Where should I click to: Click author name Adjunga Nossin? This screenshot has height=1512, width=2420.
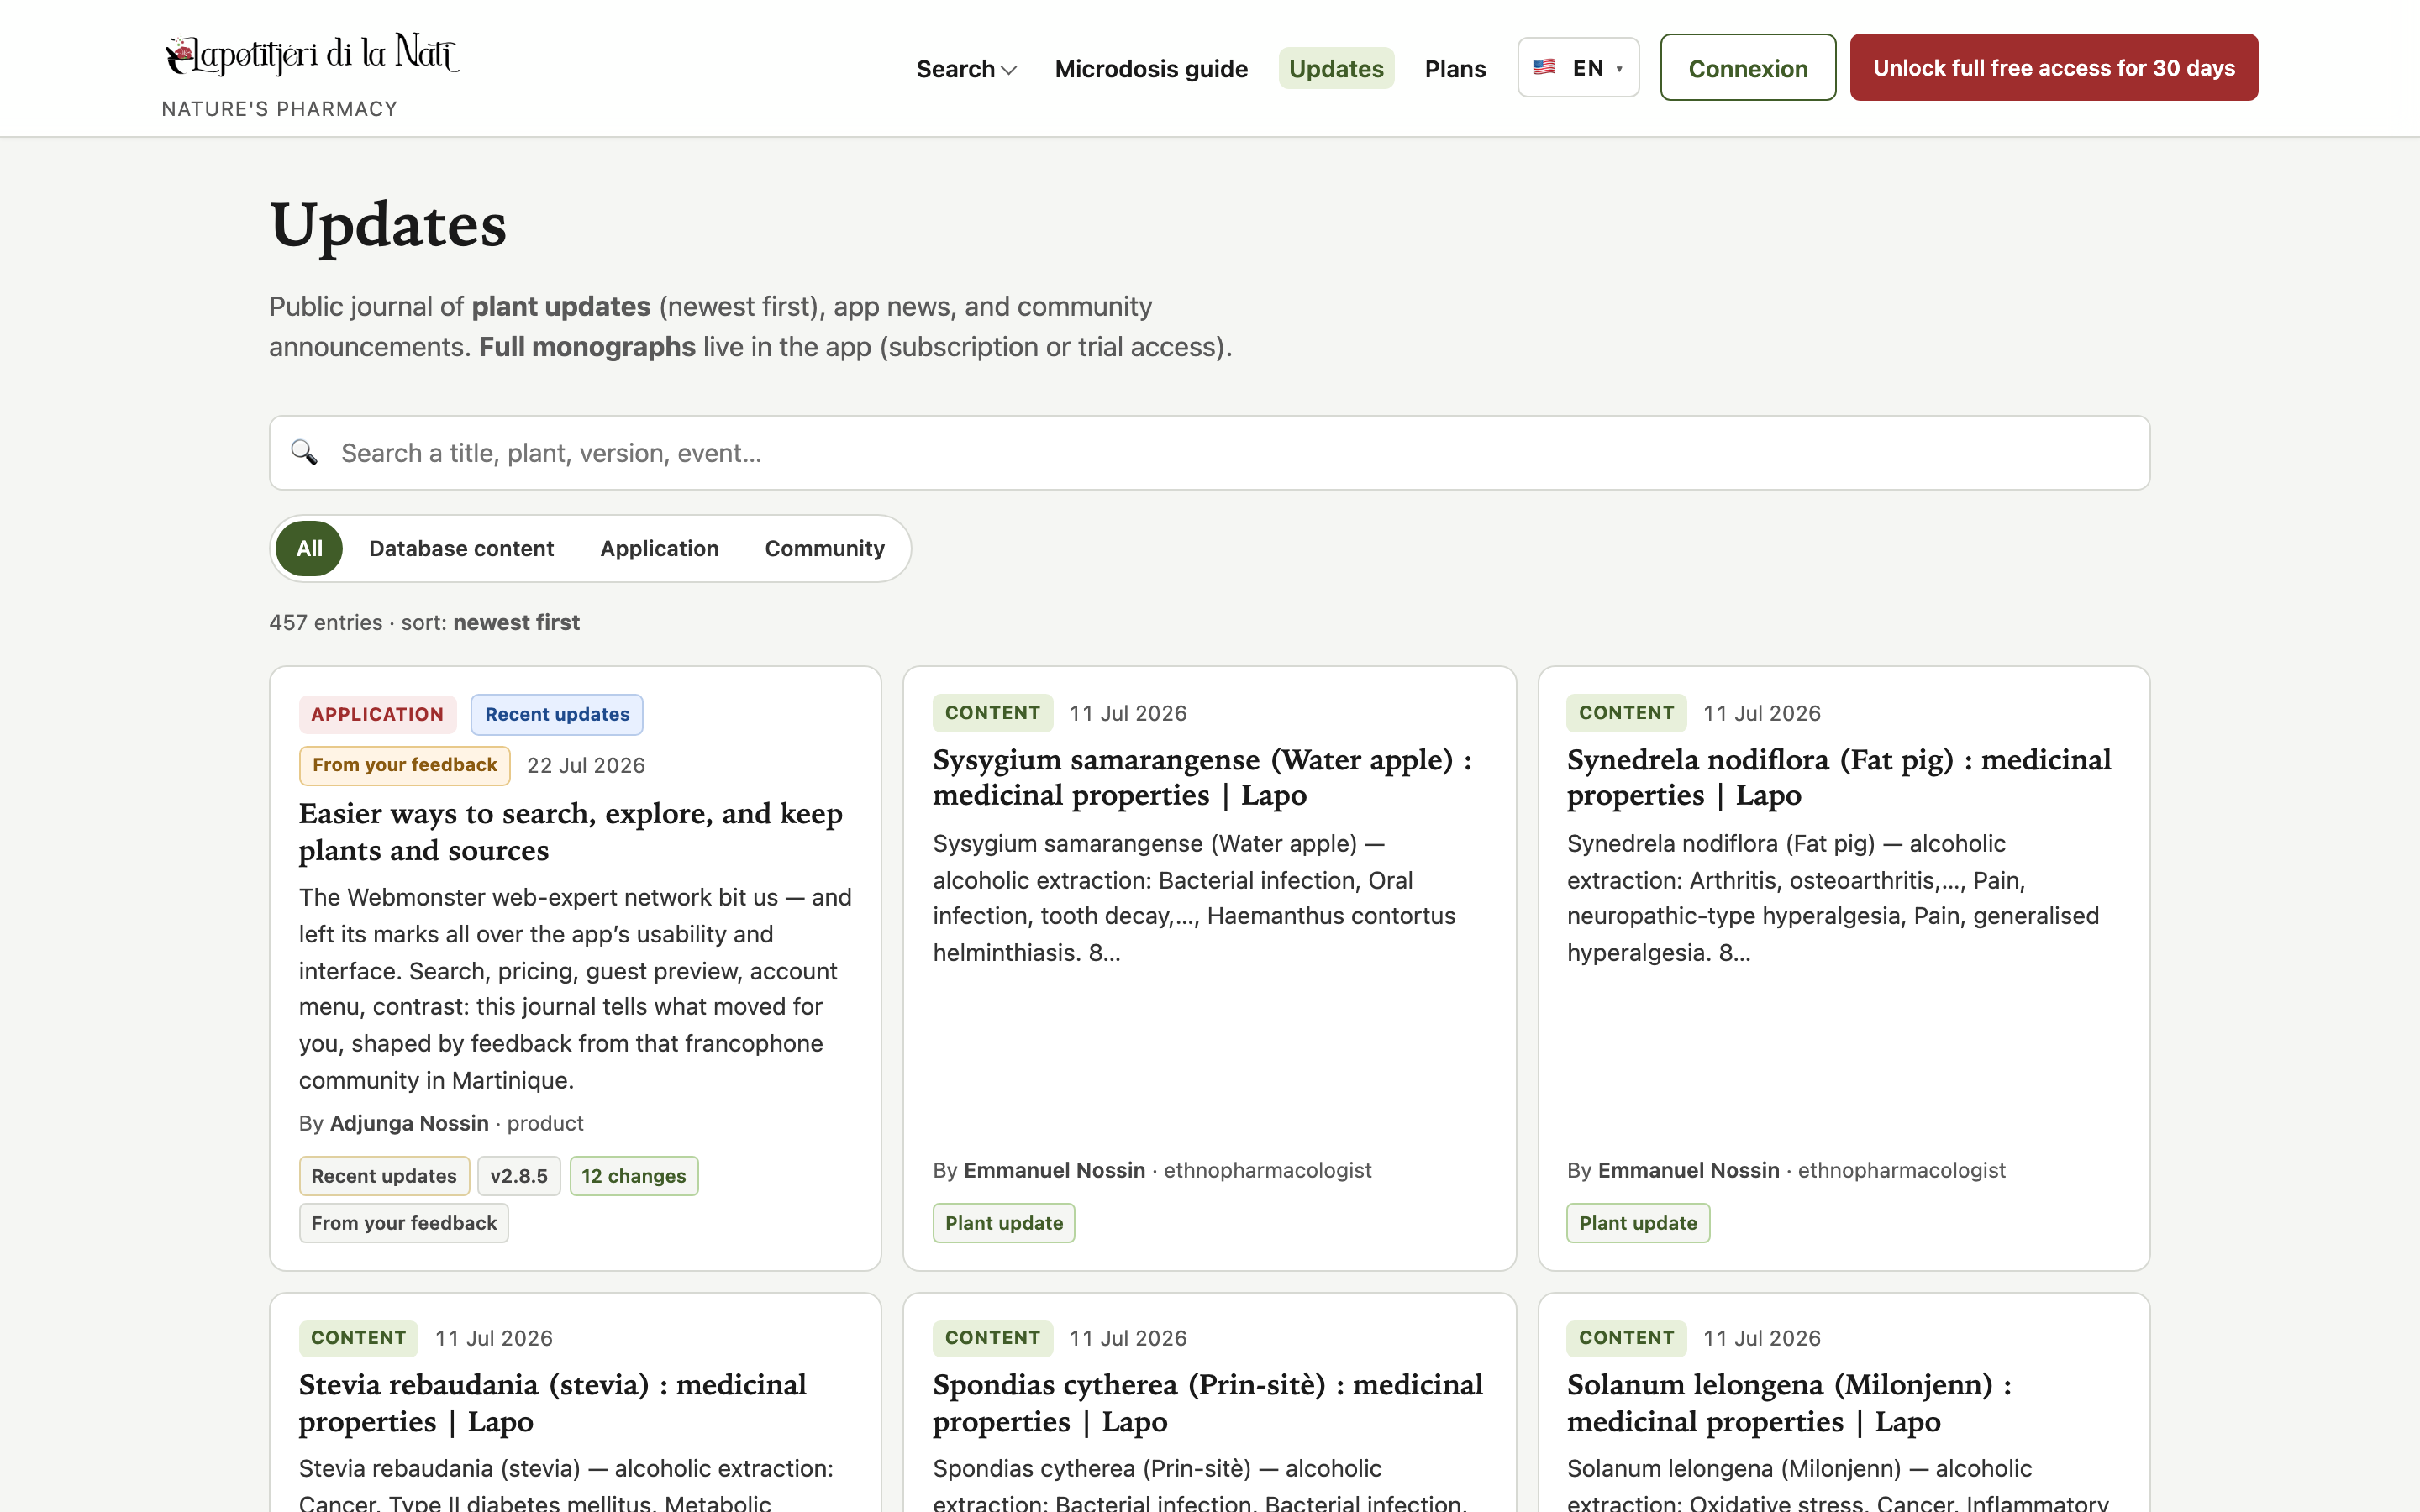pyautogui.click(x=409, y=1123)
